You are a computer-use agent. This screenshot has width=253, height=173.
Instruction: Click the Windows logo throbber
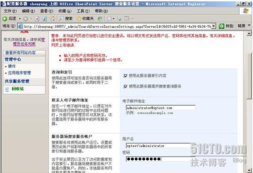246,11
